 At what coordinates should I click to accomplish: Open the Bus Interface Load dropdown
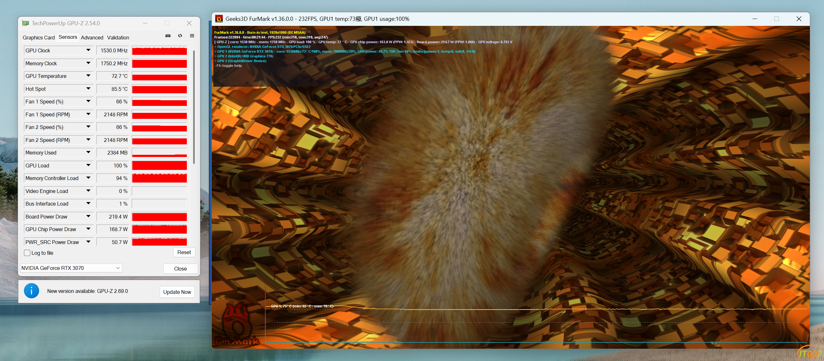point(88,204)
